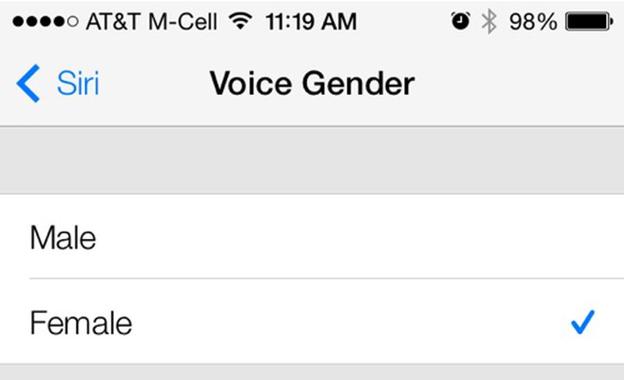Tap the AT&T M-Cell carrier label
Image resolution: width=624 pixels, height=380 pixels.
click(x=151, y=22)
